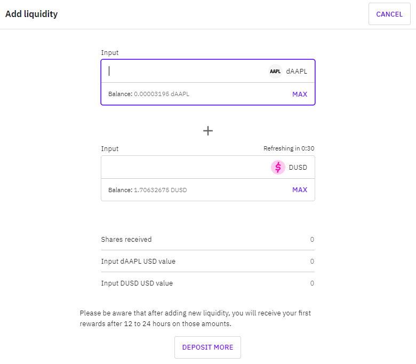Click the DEPOSIT MORE button
Image resolution: width=416 pixels, height=364 pixels.
207,347
